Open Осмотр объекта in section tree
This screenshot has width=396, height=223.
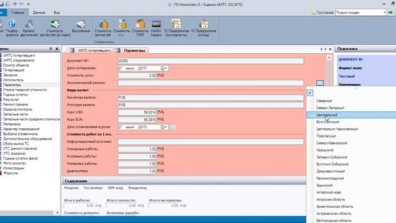[15, 65]
